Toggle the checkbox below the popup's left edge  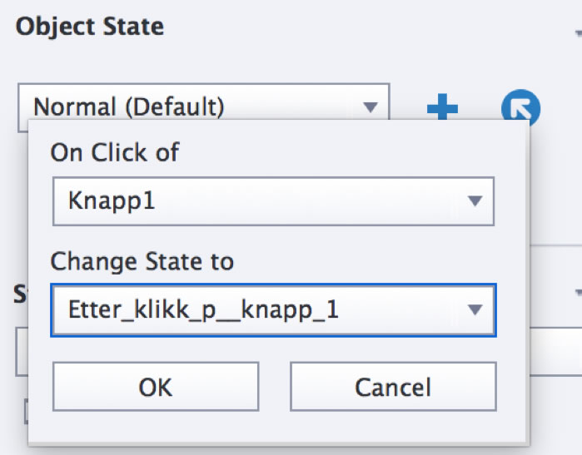[26, 411]
